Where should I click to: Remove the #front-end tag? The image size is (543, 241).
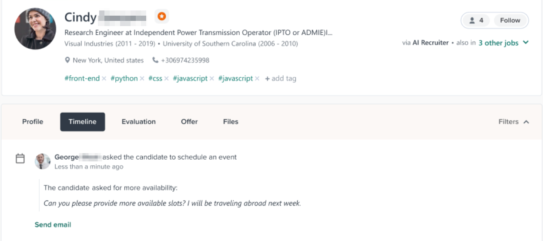click(x=104, y=79)
